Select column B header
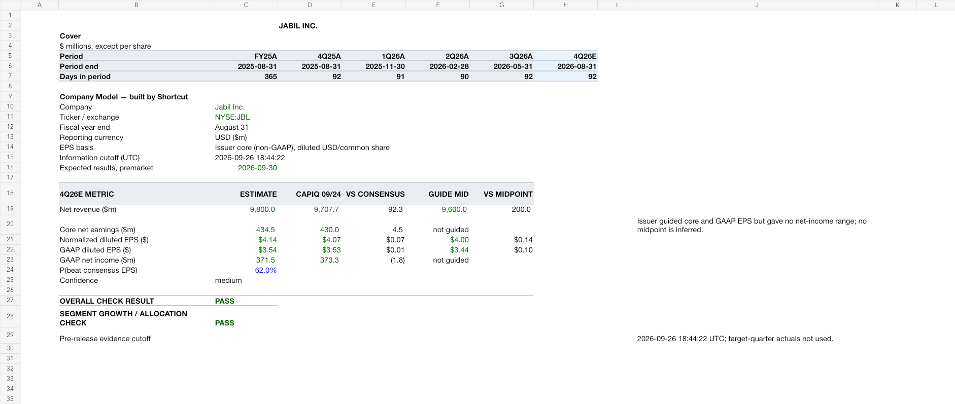The width and height of the screenshot is (955, 404). pyautogui.click(x=136, y=5)
